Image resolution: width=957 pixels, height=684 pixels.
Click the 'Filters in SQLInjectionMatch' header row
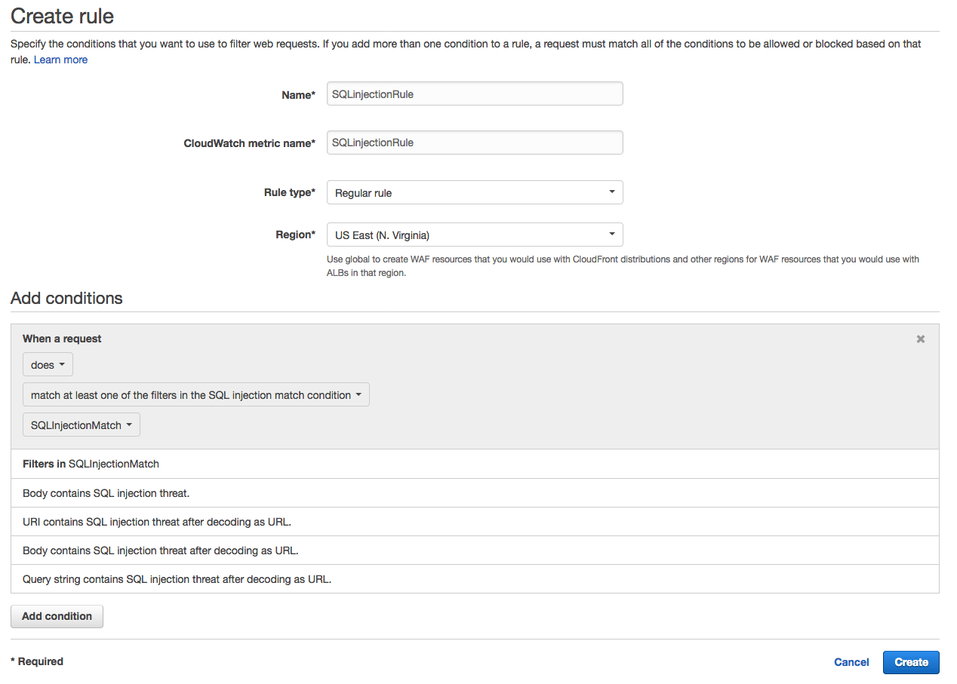pyautogui.click(x=475, y=464)
